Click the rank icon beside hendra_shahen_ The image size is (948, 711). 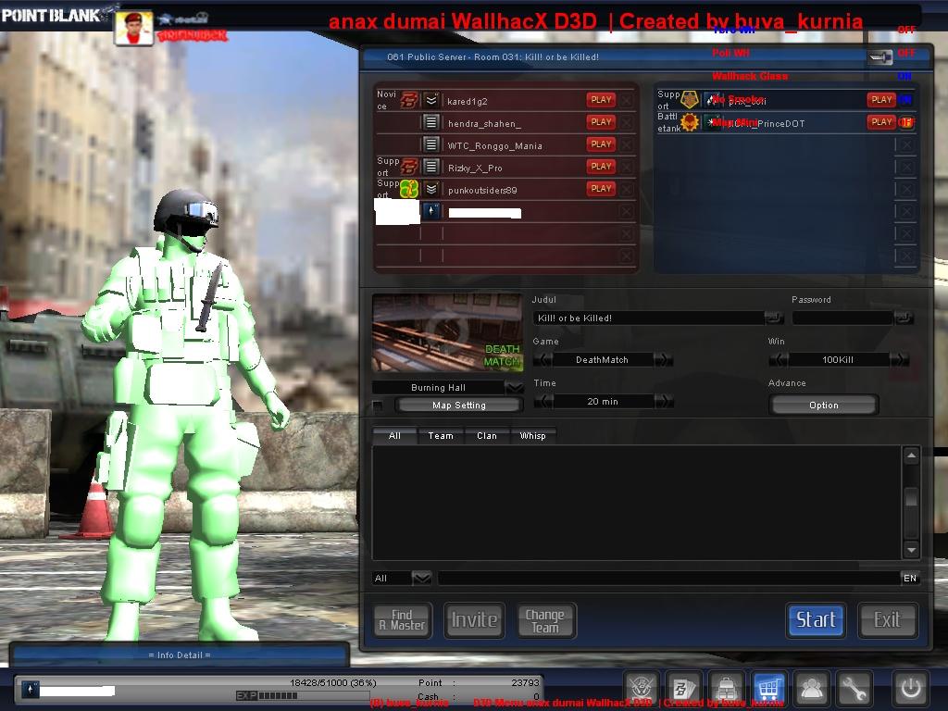[x=431, y=123]
